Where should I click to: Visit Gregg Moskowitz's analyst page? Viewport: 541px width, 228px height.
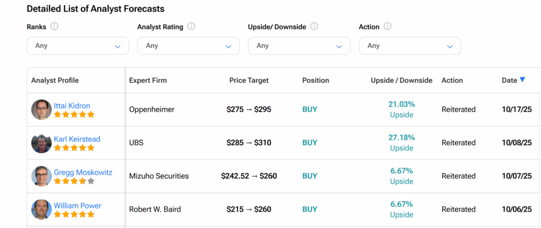[x=82, y=172]
